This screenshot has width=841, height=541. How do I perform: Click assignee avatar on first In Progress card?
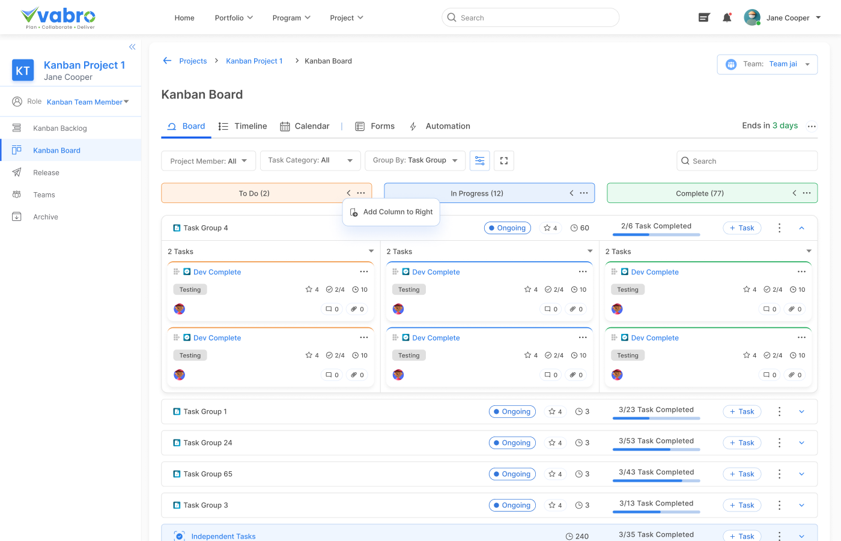(398, 309)
